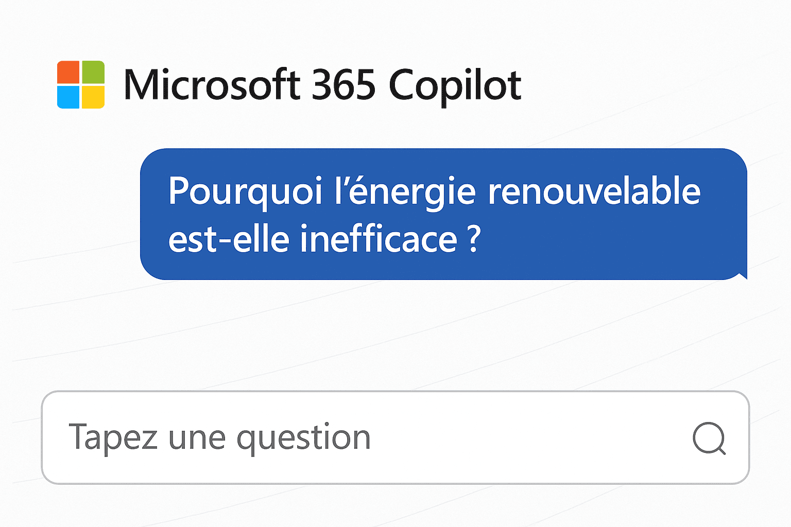The image size is (791, 527).
Task: Click the red square of the logo
Action: (68, 73)
